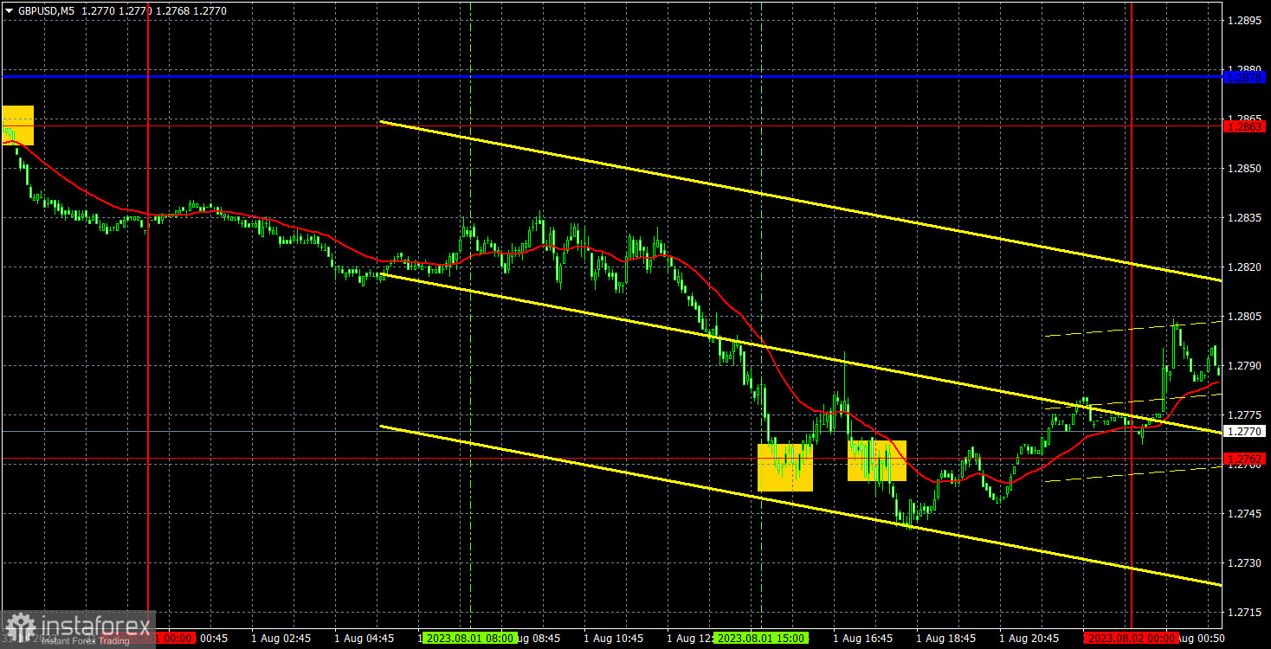This screenshot has height=649, width=1271.
Task: Open the chart menu triangle beside GBPUSD
Action: 9,11
